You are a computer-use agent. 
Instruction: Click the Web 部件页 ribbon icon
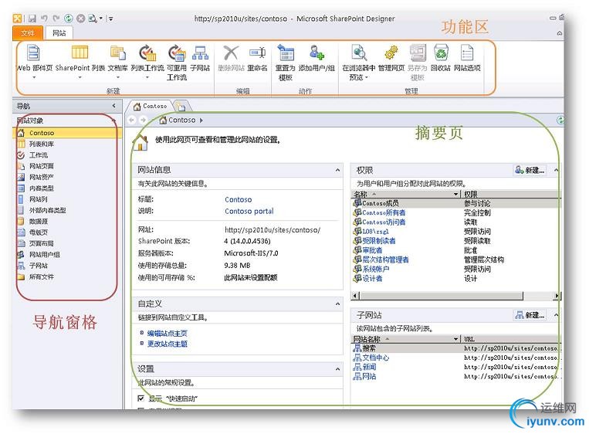(x=34, y=53)
